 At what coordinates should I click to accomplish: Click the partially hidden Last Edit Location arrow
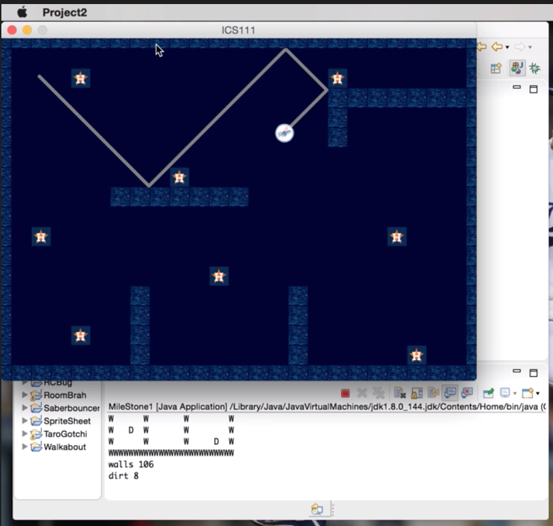482,47
